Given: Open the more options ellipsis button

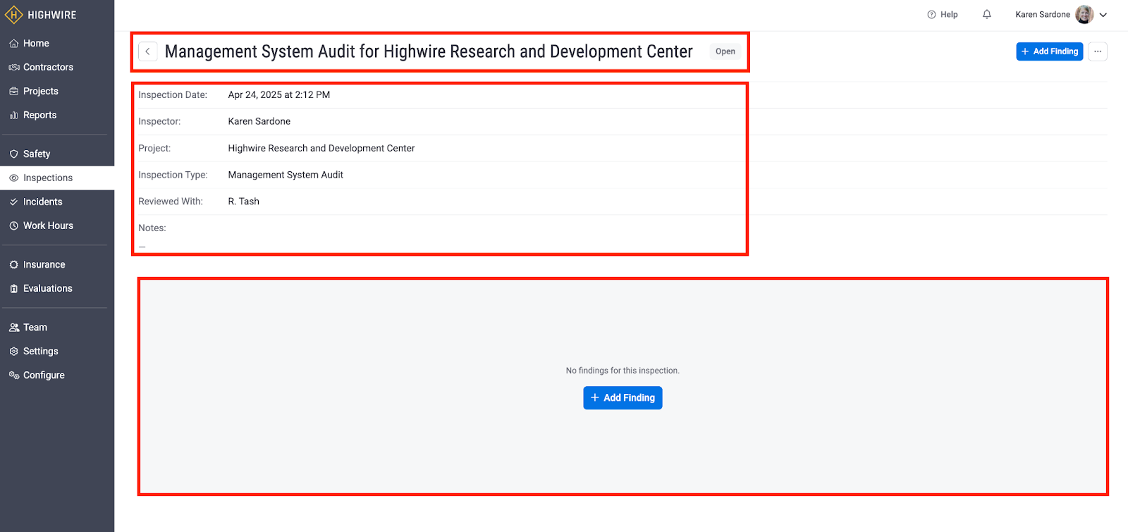Looking at the screenshot, I should [1098, 51].
